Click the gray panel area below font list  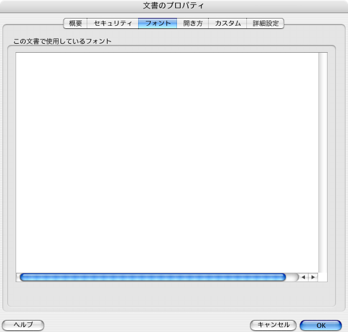coord(172,294)
